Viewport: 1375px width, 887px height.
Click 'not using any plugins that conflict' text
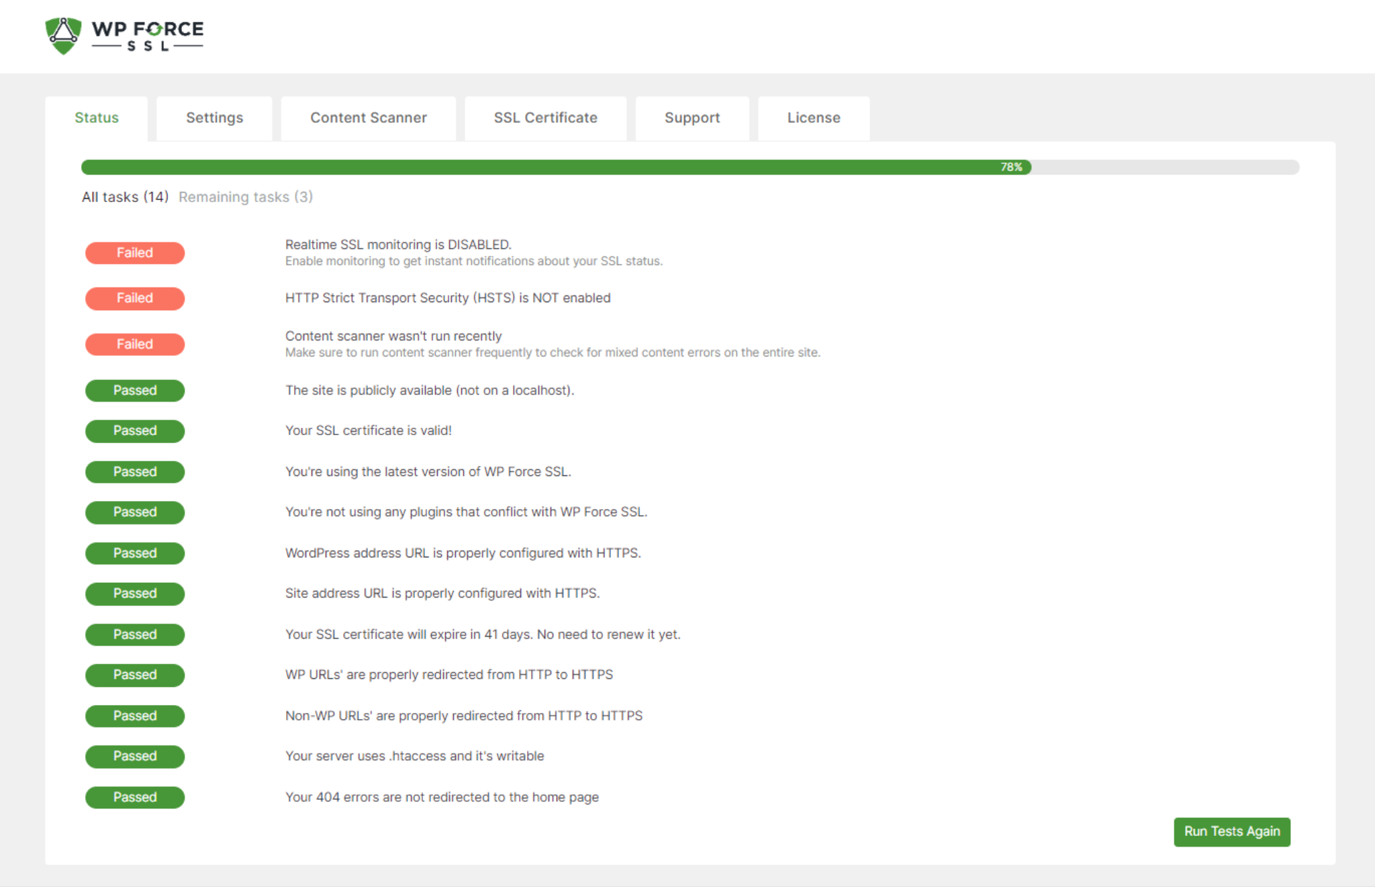[467, 512]
